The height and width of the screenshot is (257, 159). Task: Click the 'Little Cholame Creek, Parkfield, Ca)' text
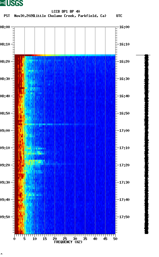click(70, 16)
